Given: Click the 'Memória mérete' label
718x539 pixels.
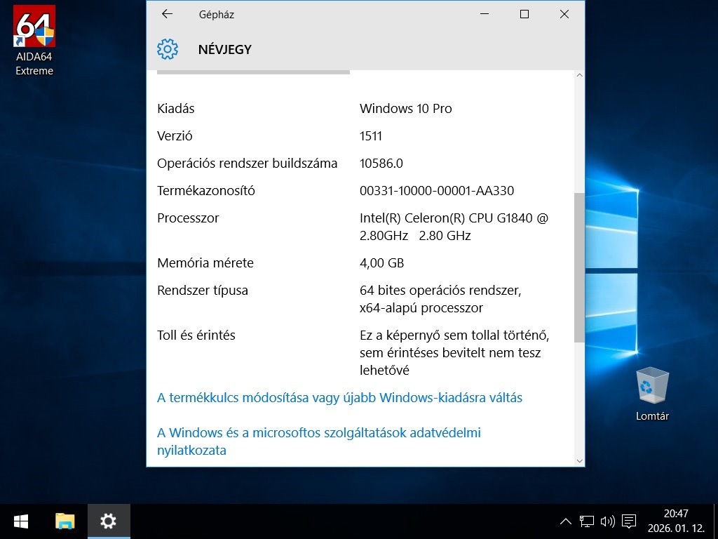Looking at the screenshot, I should 205,263.
